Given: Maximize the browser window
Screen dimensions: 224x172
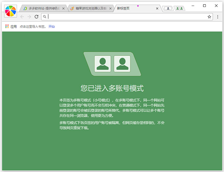Looking at the screenshot, I should tap(204, 6).
